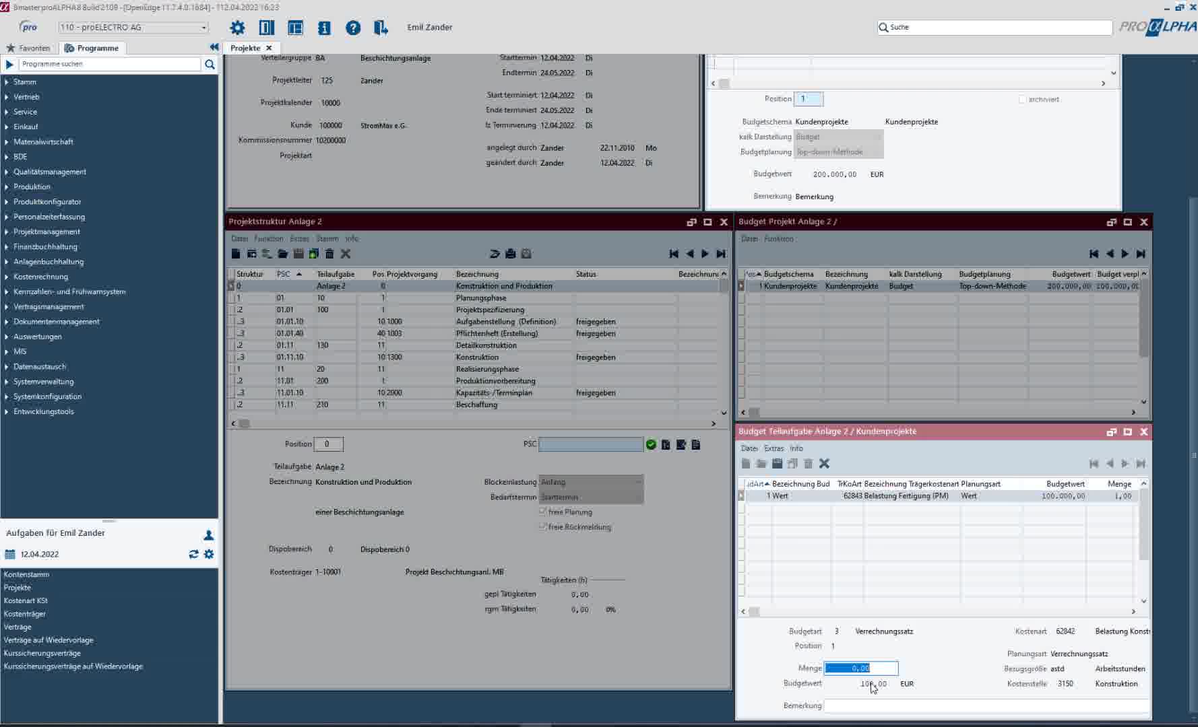1198x727 pixels.
Task: Expand the Systemverwaltung tree node
Action: (6, 382)
